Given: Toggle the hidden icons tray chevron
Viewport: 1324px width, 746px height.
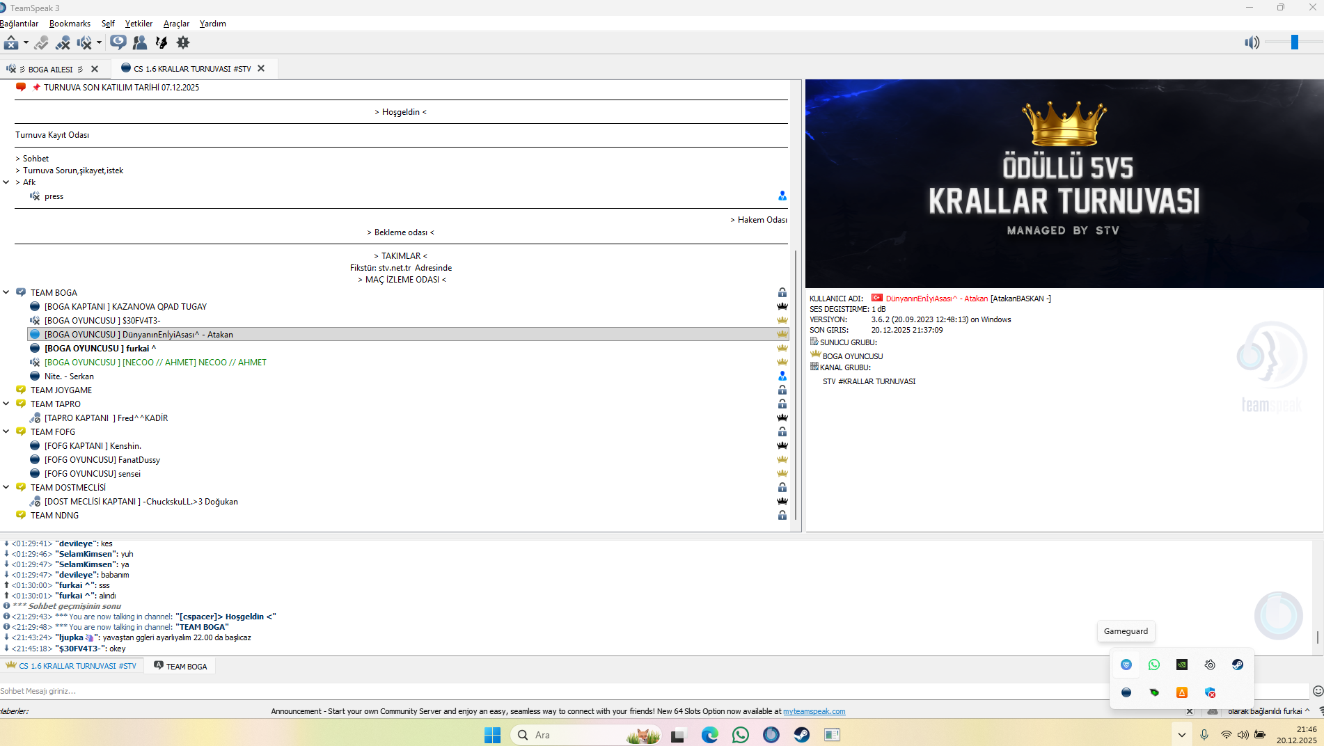Looking at the screenshot, I should point(1181,735).
